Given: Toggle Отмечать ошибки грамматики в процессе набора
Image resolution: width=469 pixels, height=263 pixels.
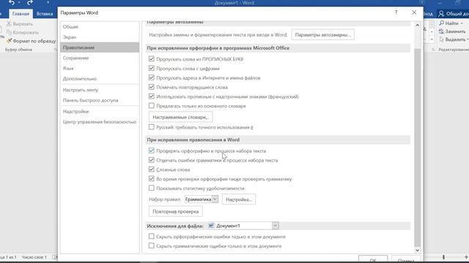Looking at the screenshot, I should tap(152, 160).
